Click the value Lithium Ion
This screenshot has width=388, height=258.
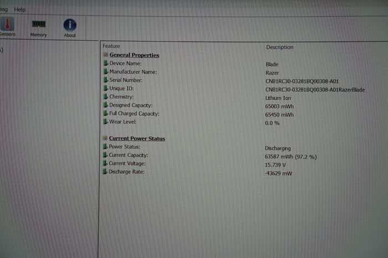(x=278, y=98)
